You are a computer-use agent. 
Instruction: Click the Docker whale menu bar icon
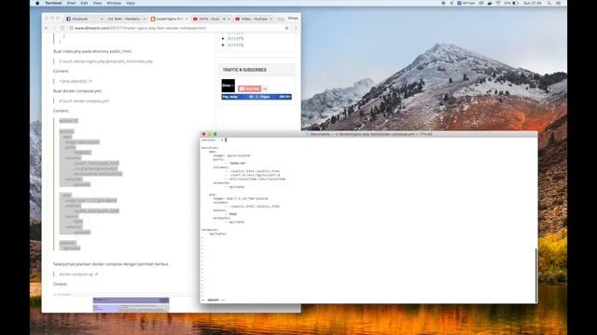490,3
